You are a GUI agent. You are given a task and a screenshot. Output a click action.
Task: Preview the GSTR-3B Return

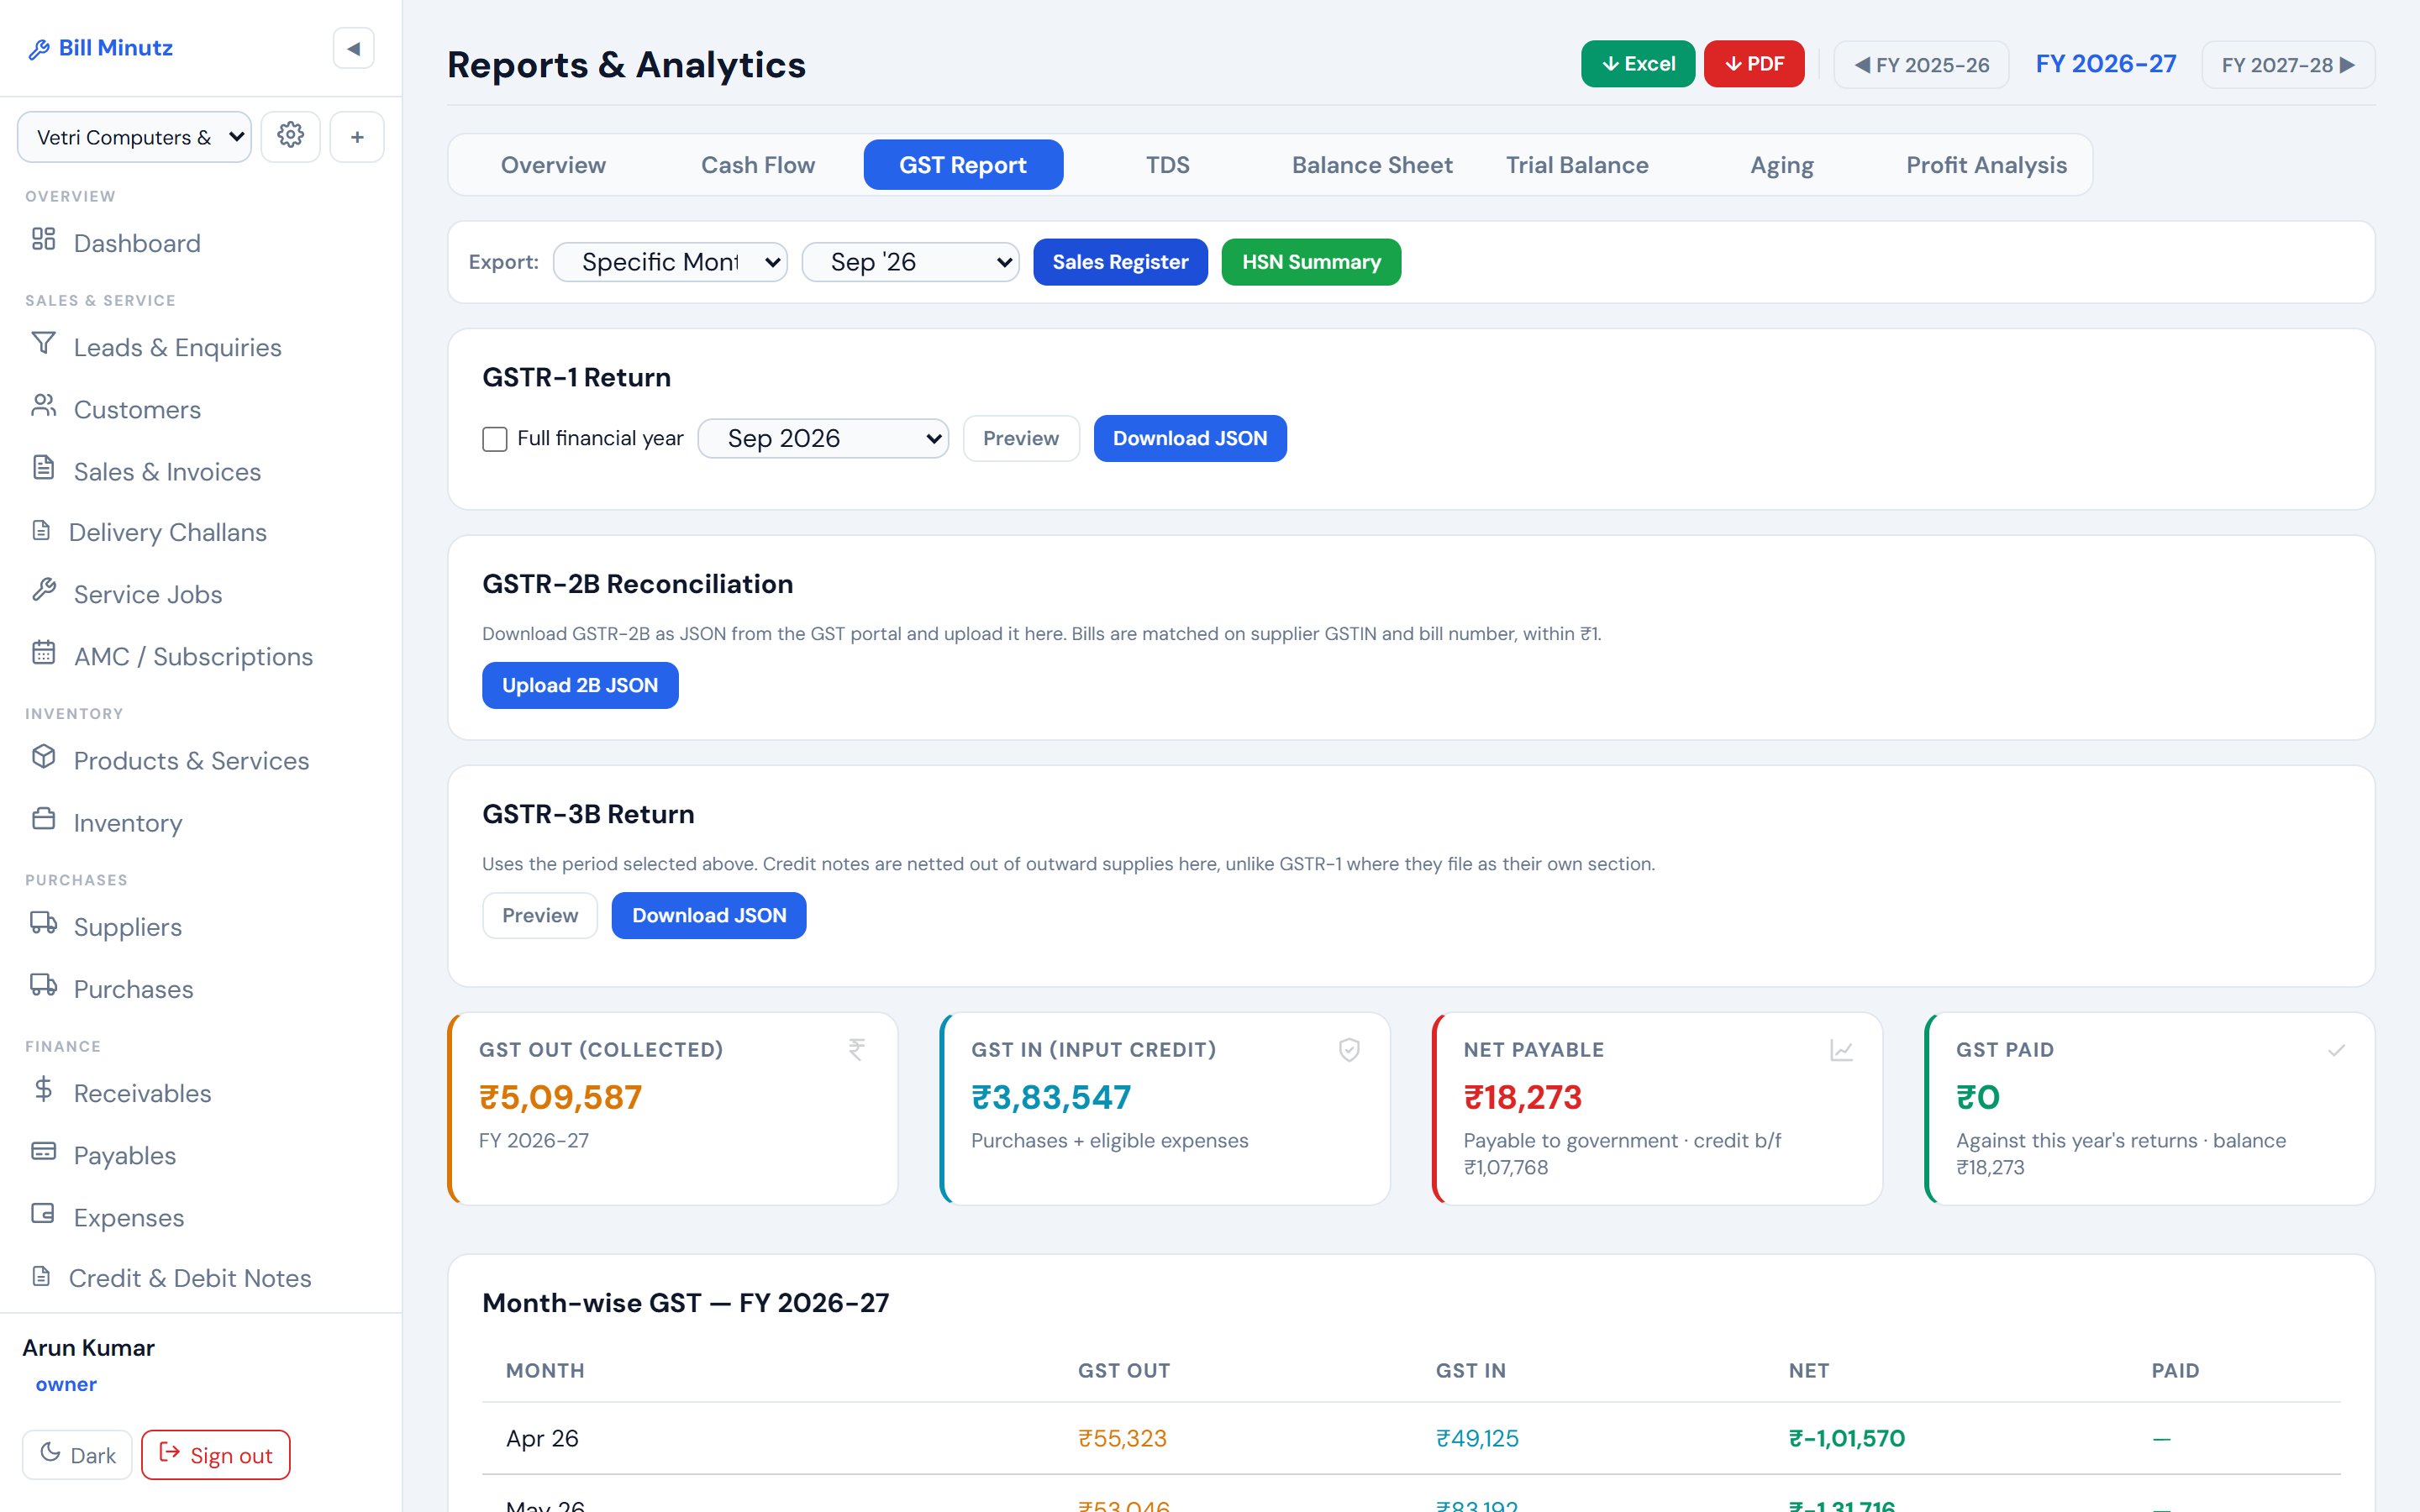[x=540, y=915]
